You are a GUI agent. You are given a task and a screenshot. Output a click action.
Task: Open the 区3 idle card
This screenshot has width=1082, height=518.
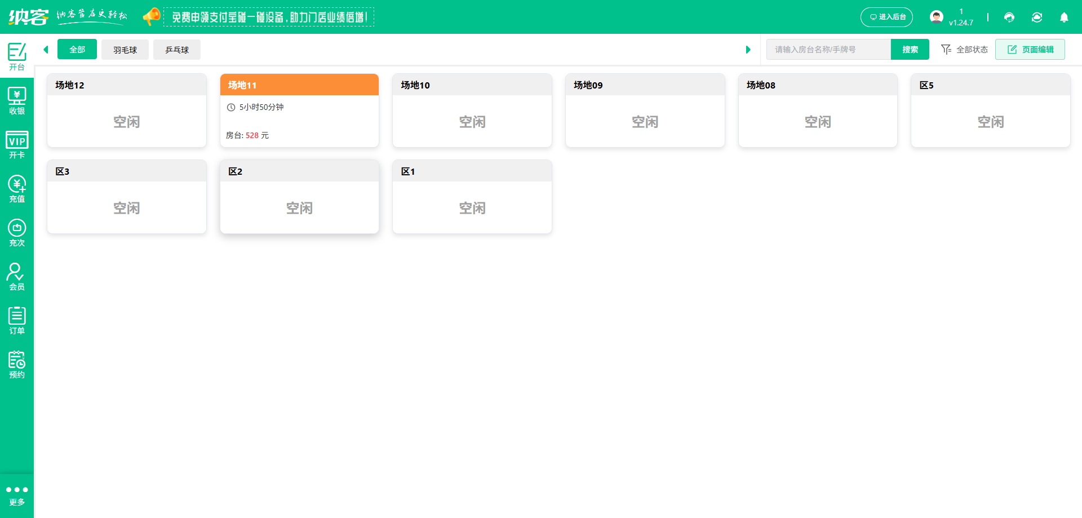coord(127,197)
